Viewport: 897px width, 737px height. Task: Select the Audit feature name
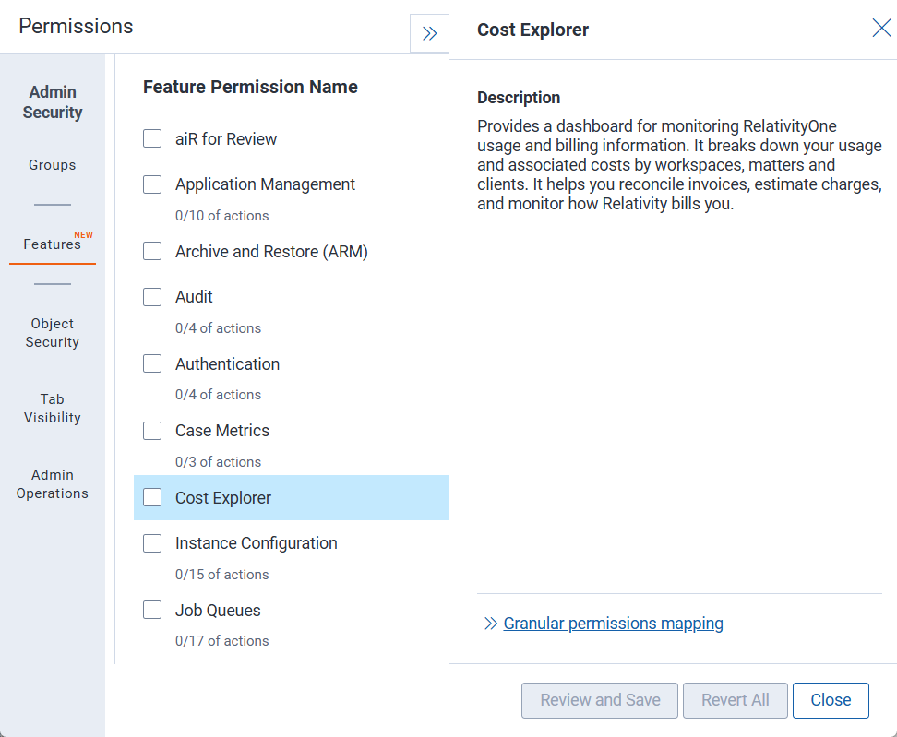pyautogui.click(x=194, y=297)
